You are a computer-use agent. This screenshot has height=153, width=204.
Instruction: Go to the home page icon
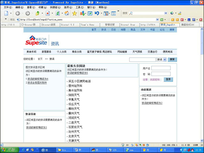(x=67, y=13)
